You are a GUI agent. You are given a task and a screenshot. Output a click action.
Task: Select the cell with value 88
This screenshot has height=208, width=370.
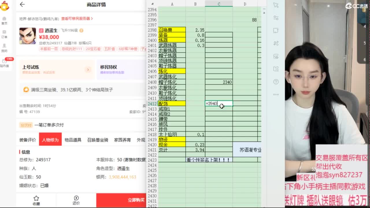tap(245, 20)
